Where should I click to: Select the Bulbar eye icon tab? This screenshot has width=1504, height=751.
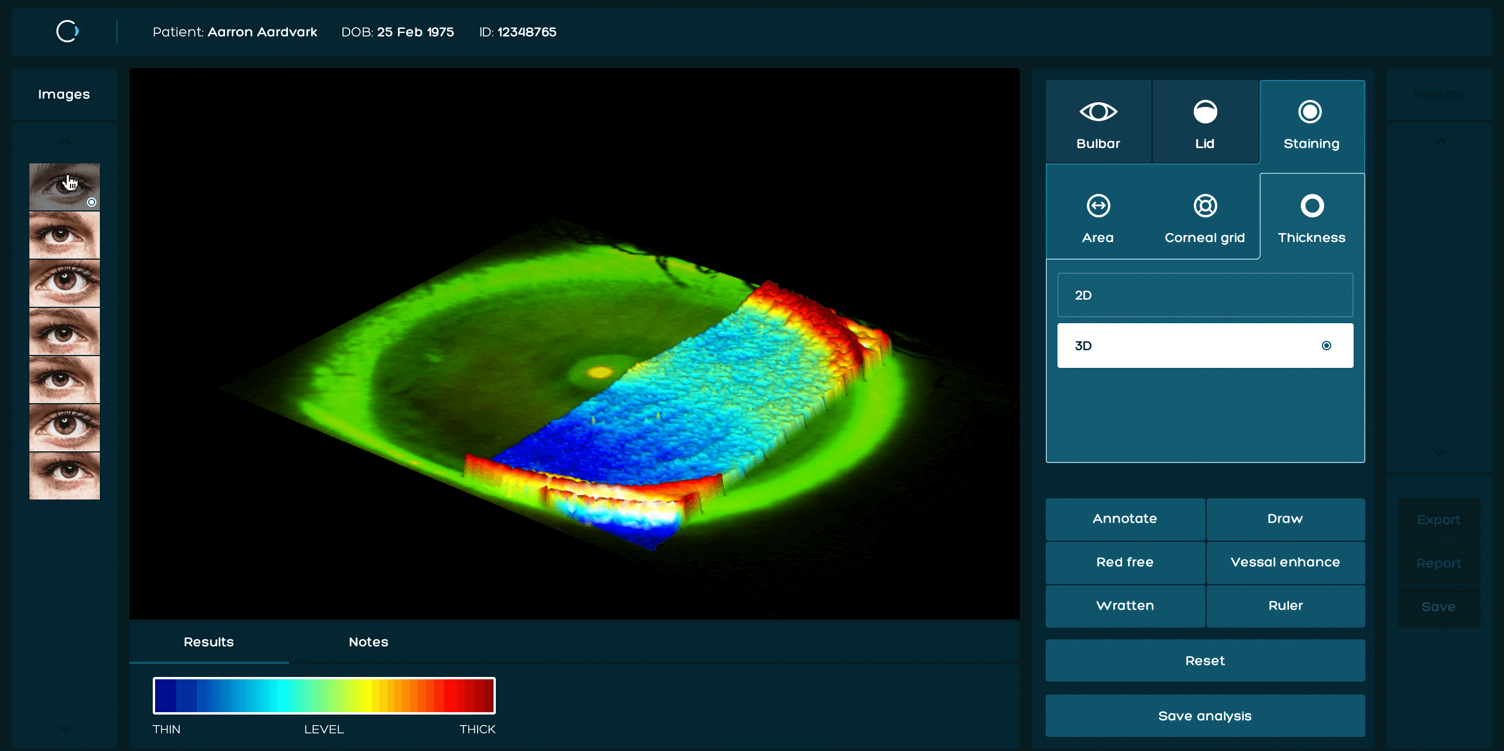pyautogui.click(x=1098, y=122)
